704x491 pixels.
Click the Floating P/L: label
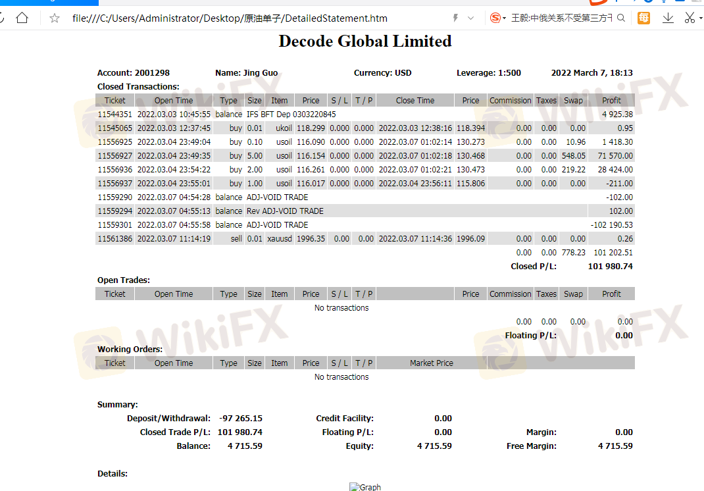pos(531,336)
